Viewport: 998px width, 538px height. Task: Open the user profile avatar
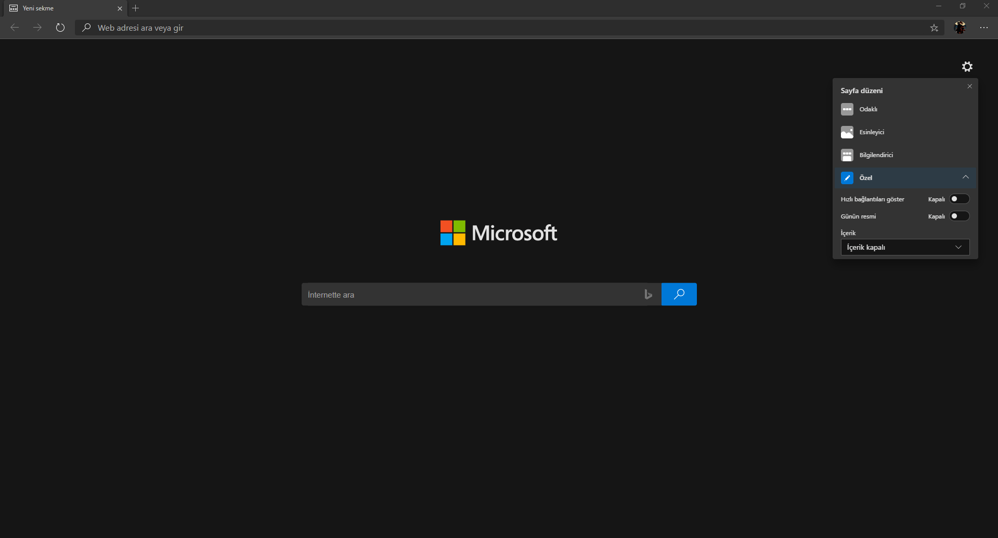point(960,28)
